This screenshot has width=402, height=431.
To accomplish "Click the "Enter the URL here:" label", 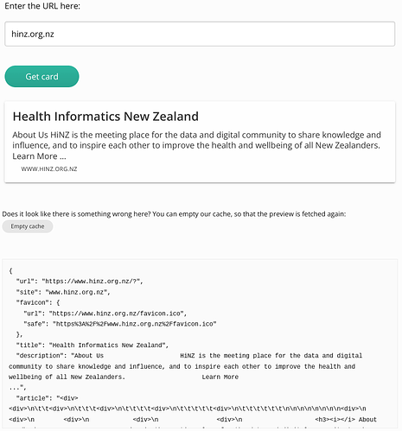I will point(42,6).
